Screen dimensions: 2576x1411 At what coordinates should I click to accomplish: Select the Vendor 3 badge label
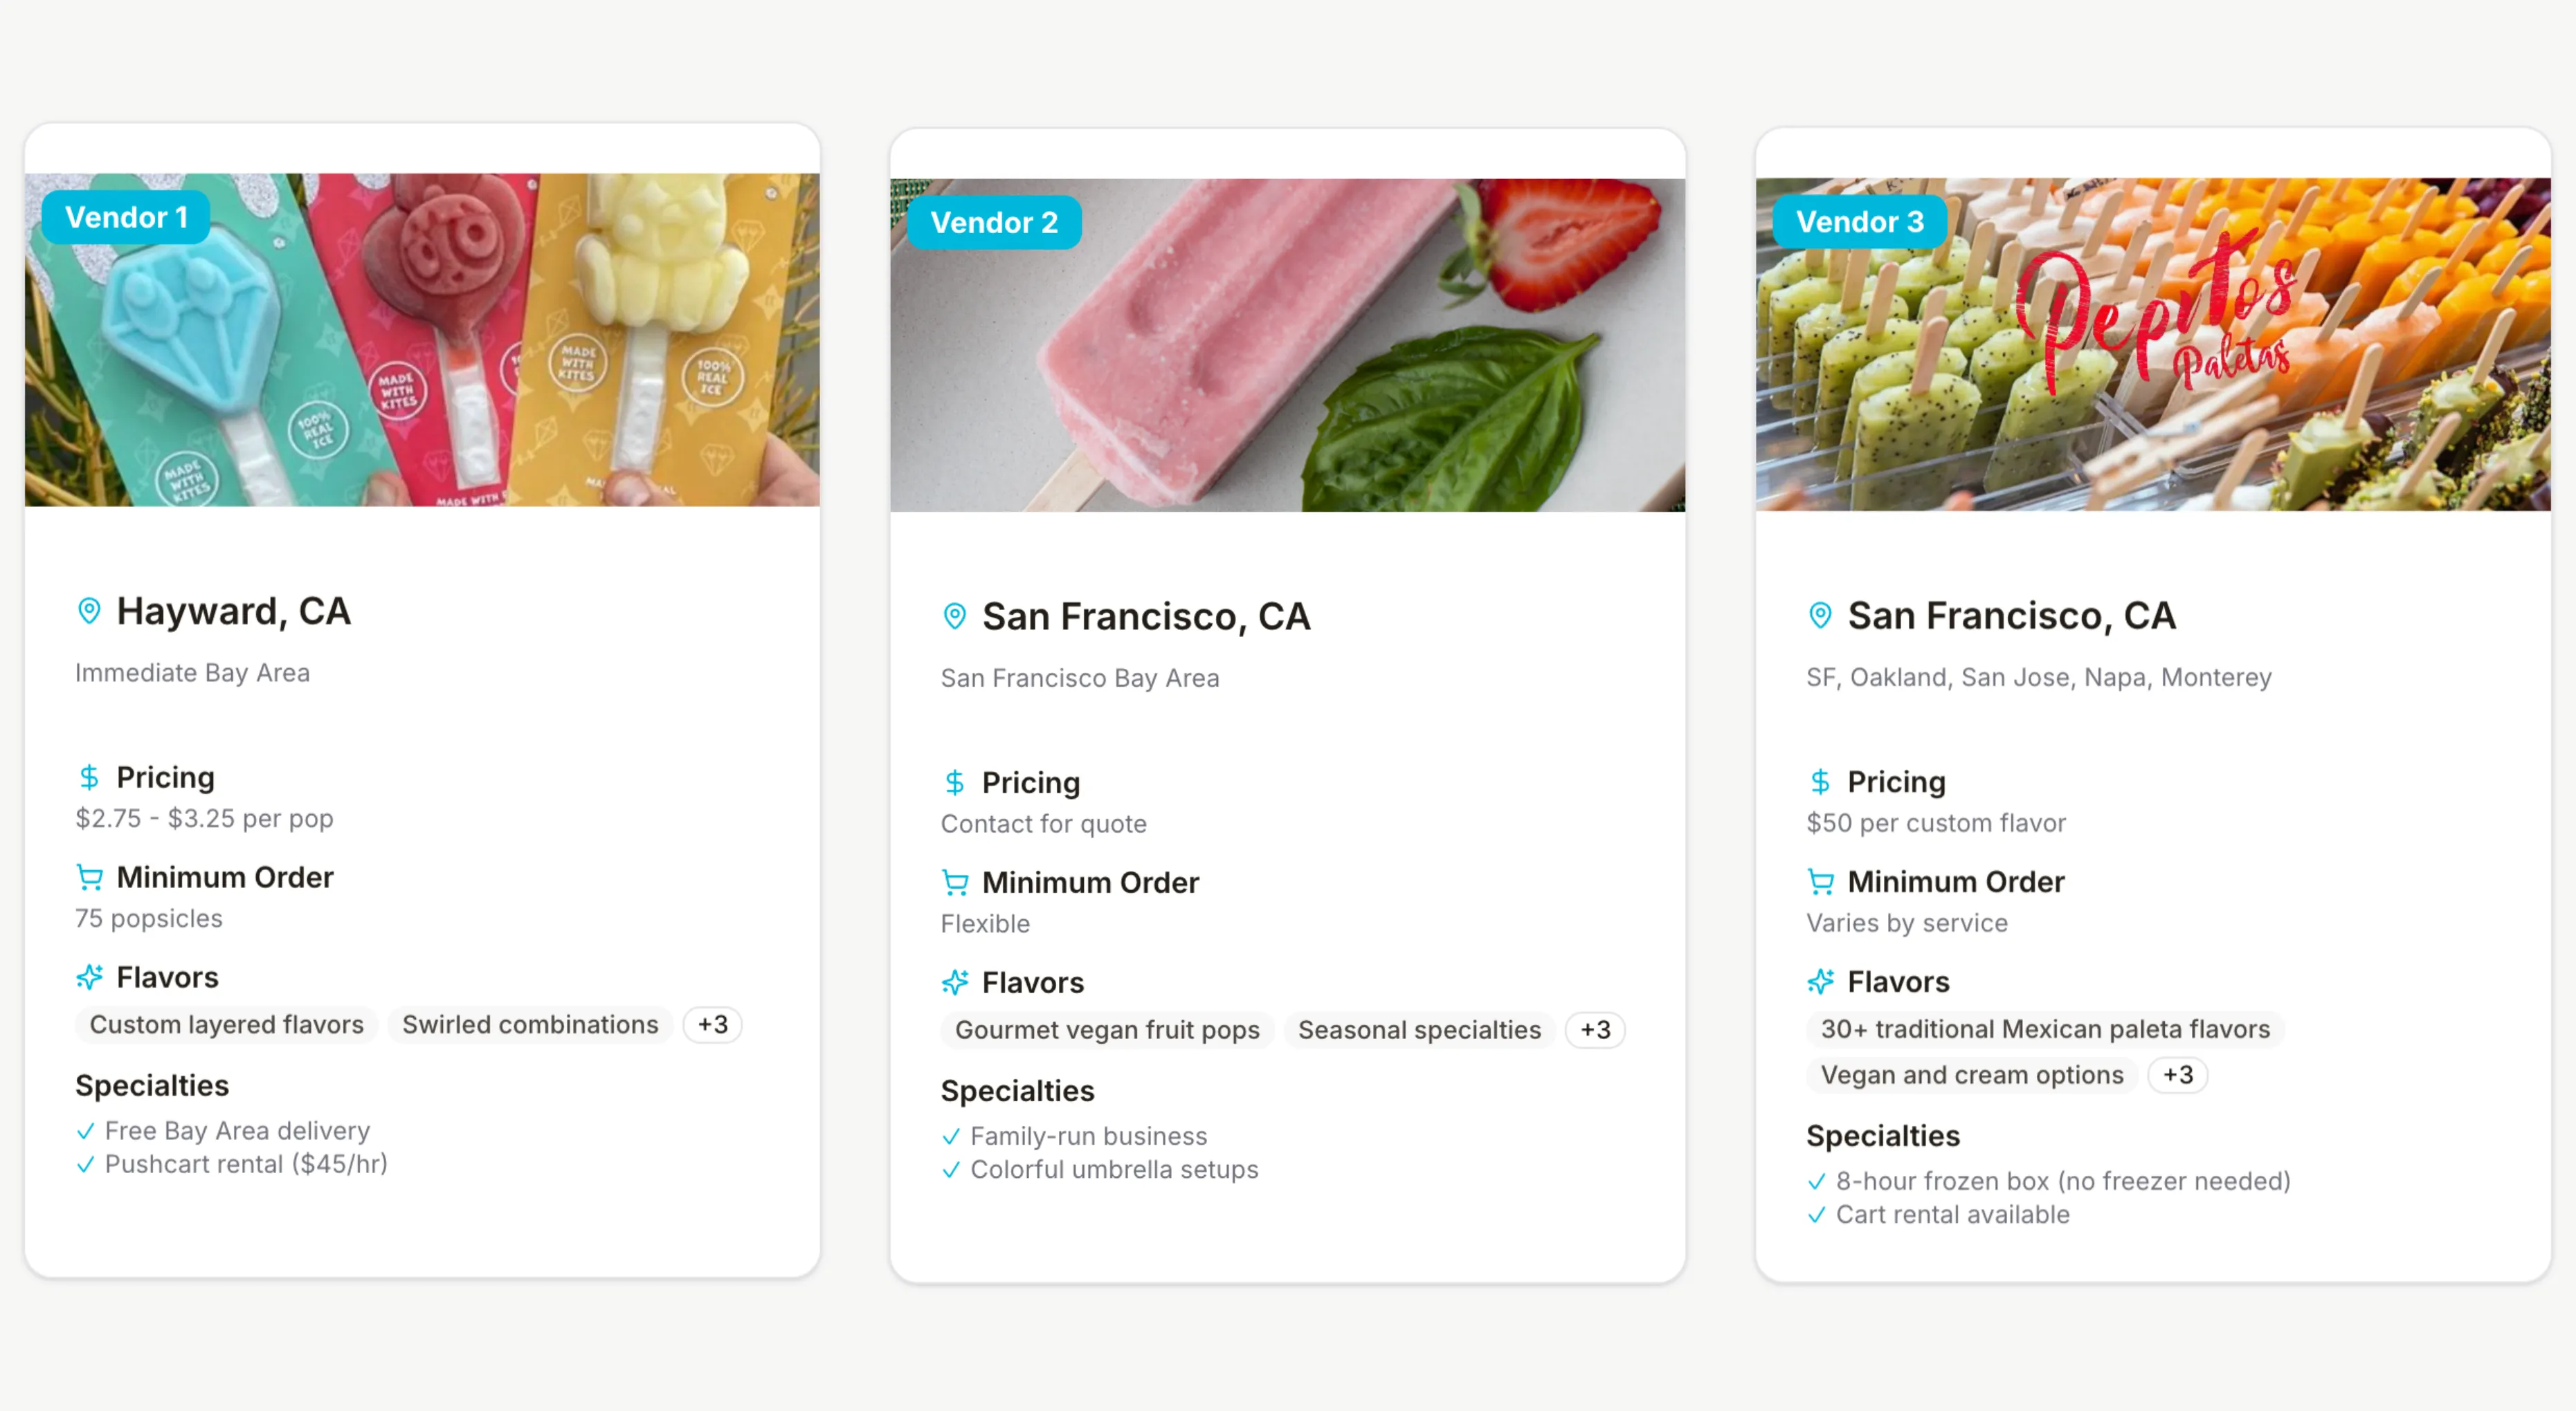click(x=1859, y=222)
